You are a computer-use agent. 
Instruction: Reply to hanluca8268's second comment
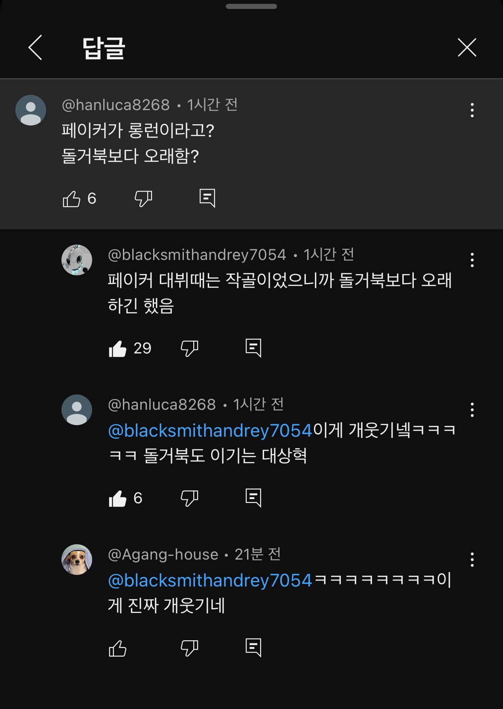(x=253, y=498)
